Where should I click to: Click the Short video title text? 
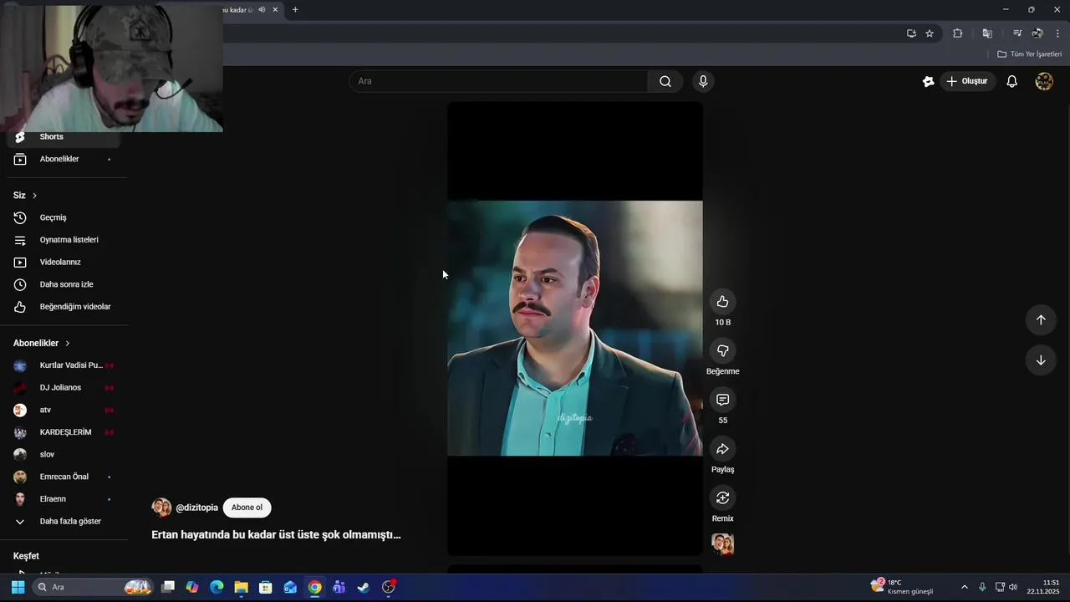click(x=276, y=534)
